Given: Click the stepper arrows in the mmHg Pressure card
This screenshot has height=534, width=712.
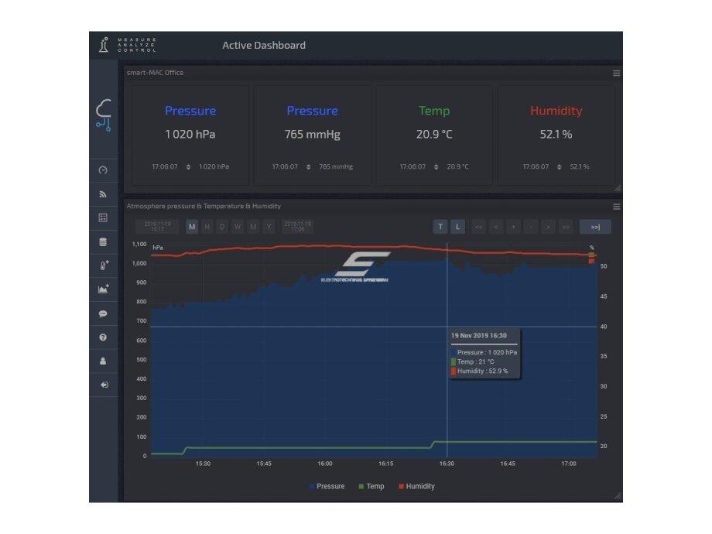Looking at the screenshot, I should [x=308, y=167].
